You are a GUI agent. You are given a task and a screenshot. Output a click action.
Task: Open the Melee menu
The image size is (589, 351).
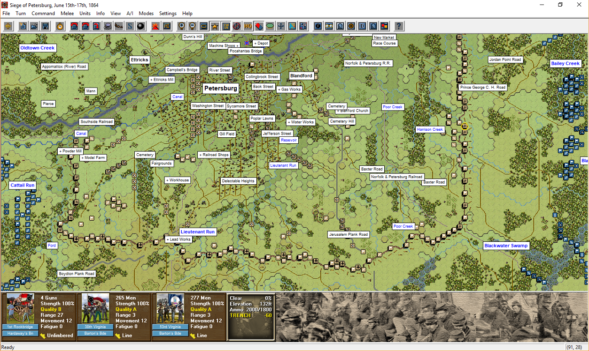(67, 14)
